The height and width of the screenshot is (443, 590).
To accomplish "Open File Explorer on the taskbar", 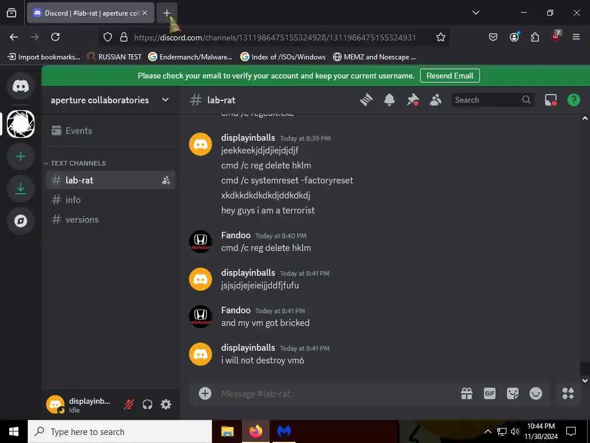I will point(227,431).
